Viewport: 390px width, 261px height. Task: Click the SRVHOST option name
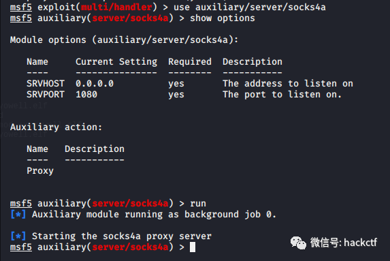46,83
